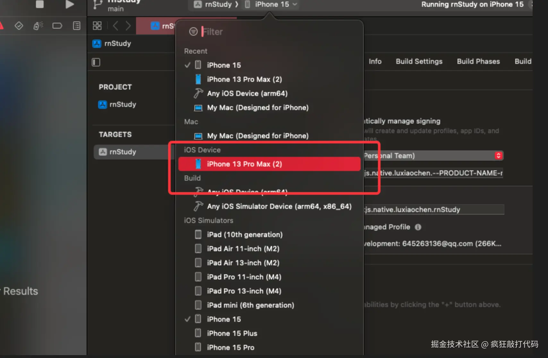
Task: Click the bundle identifier field containing PRODUCT-NAME
Action: coord(433,173)
